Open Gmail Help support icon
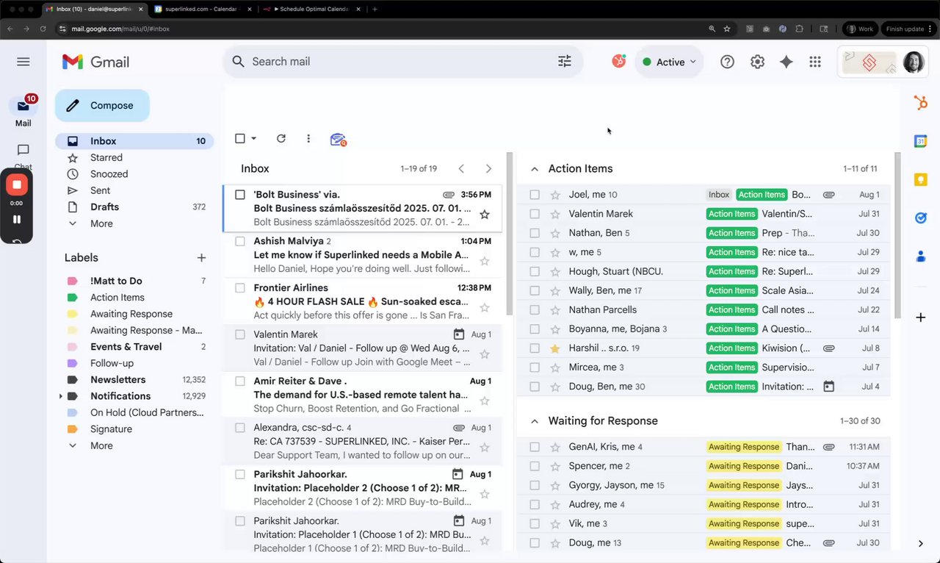940x563 pixels. click(x=727, y=62)
